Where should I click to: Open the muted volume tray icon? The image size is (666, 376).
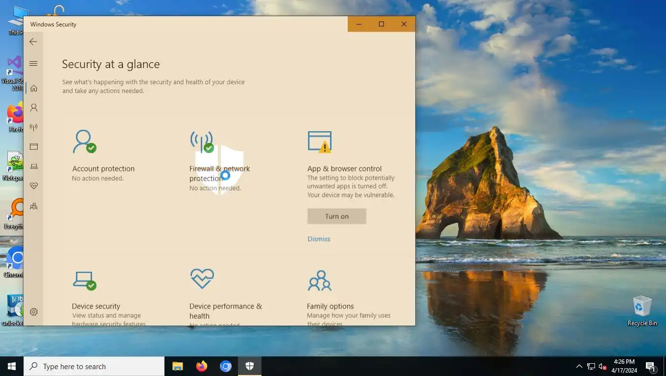pyautogui.click(x=603, y=366)
